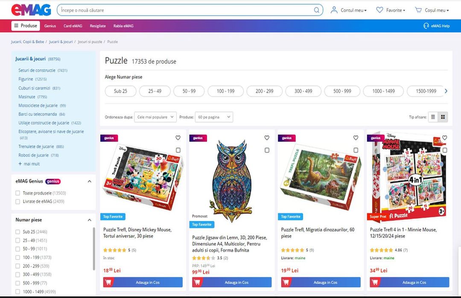Collapse the Numar piese filter section
The width and height of the screenshot is (461, 298).
89,220
